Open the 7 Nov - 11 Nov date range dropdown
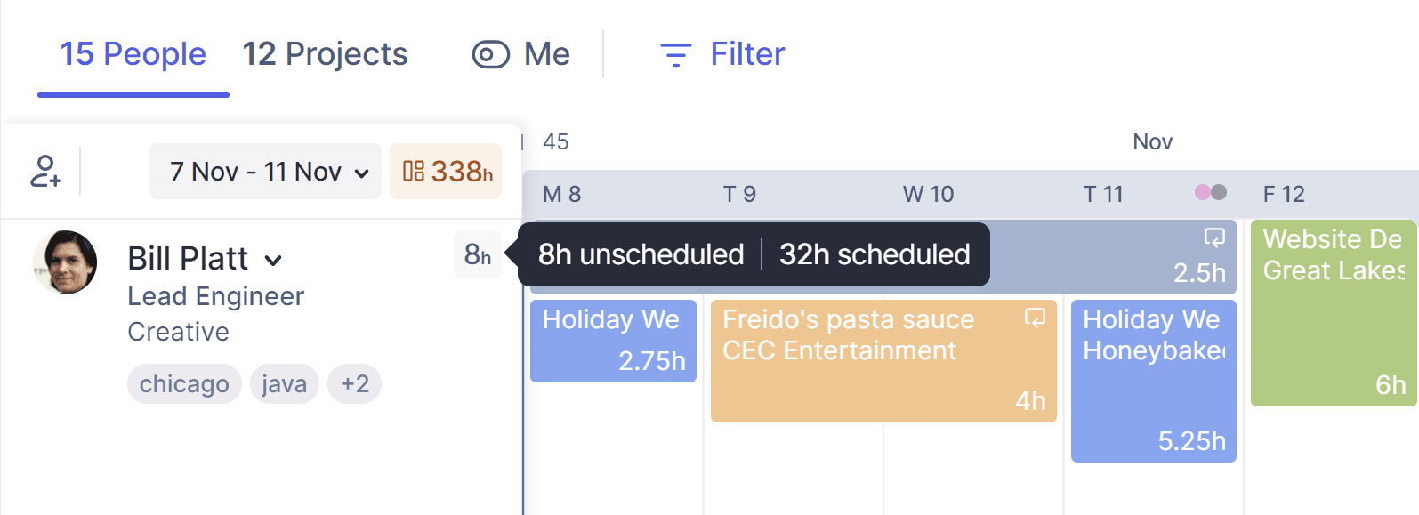Viewport: 1419px width, 515px height. coord(265,171)
